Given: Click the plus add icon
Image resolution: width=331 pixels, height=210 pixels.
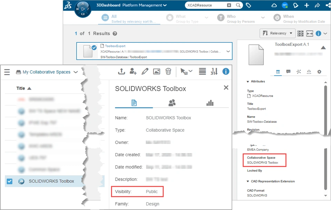Looking at the screenshot, I should [x=307, y=5].
